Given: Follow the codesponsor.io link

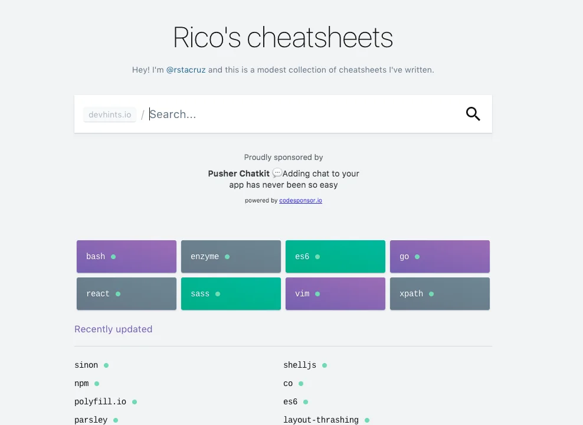Looking at the screenshot, I should tap(300, 200).
